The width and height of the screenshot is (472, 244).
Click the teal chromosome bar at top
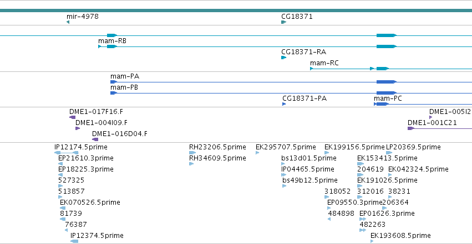236,11
